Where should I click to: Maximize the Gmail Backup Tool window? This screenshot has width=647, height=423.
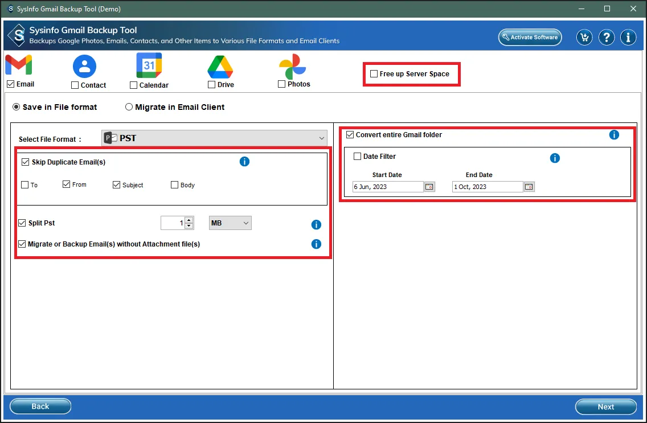[607, 9]
